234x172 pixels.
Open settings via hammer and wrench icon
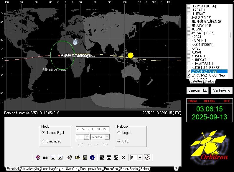point(70,158)
